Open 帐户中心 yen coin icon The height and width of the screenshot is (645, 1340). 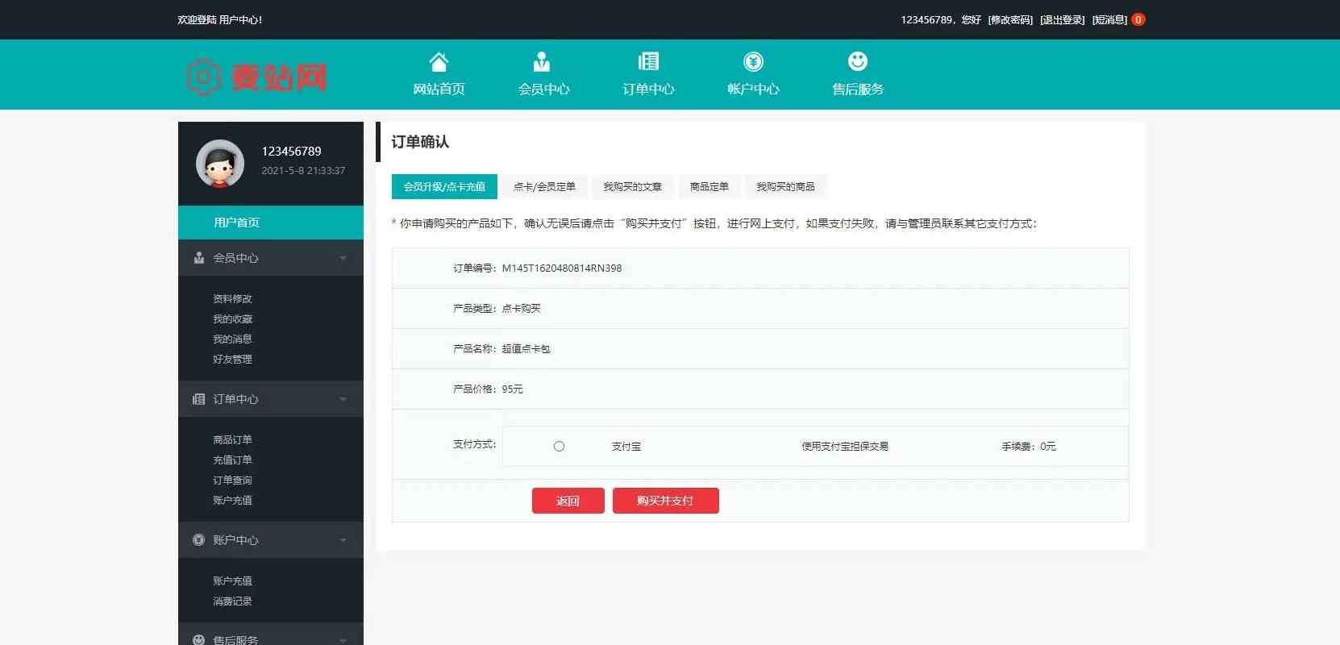tap(753, 62)
